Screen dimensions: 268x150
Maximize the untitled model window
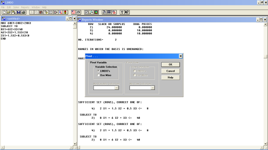(x=71, y=18)
